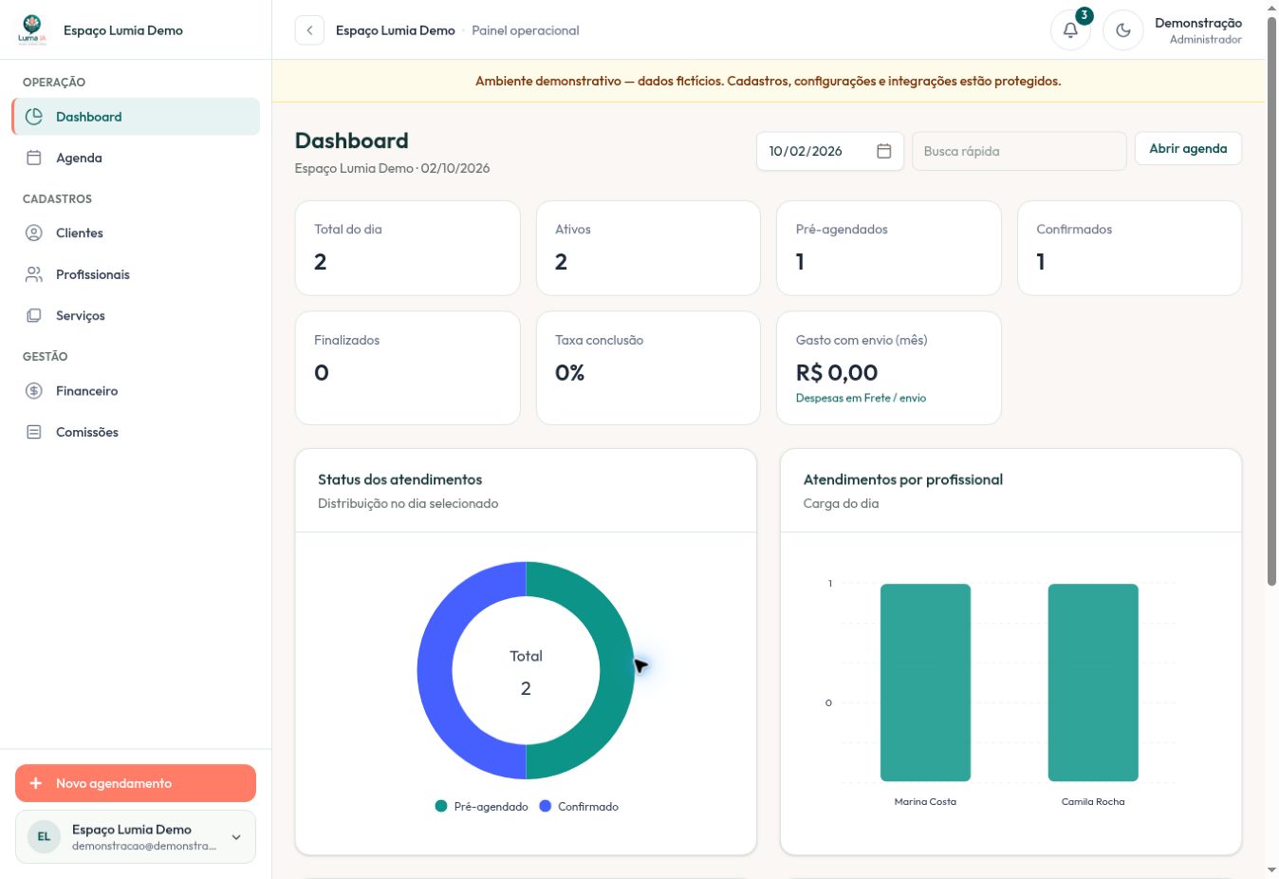Click the Agenda calendar icon in sidebar
The width and height of the screenshot is (1279, 879).
tap(34, 158)
